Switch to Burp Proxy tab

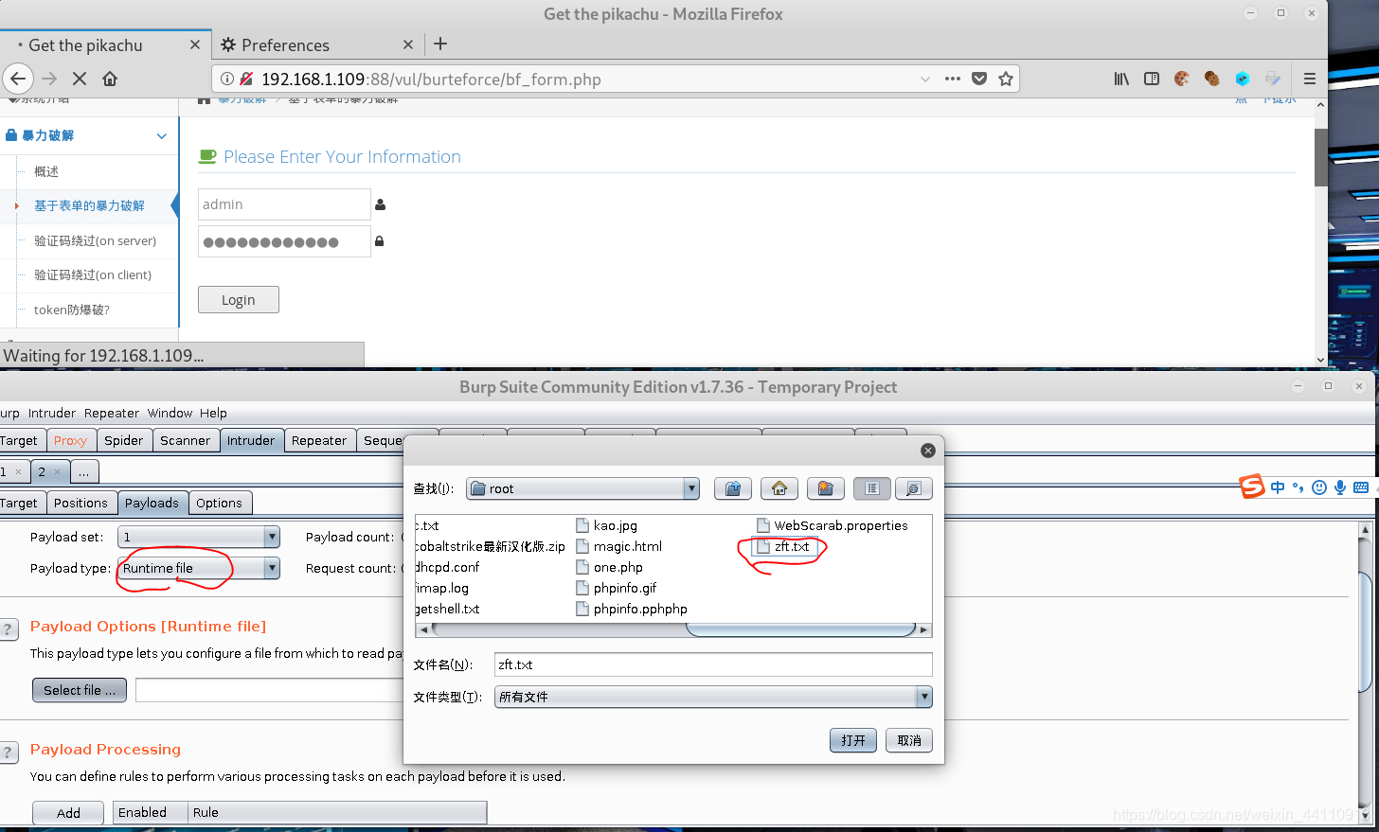click(x=70, y=440)
